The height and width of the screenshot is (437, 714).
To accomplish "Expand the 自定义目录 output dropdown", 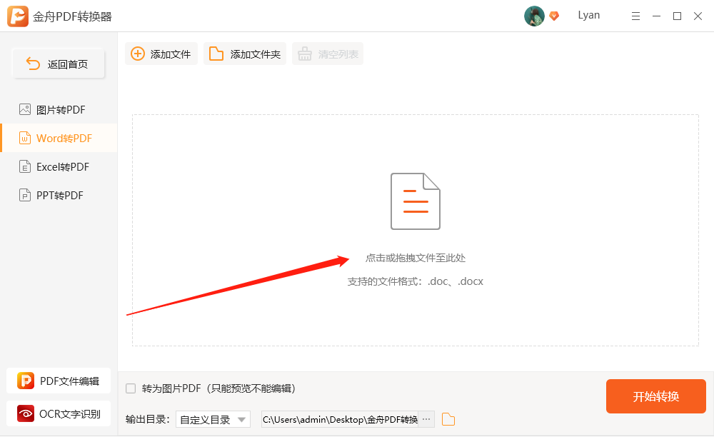I will click(x=213, y=419).
